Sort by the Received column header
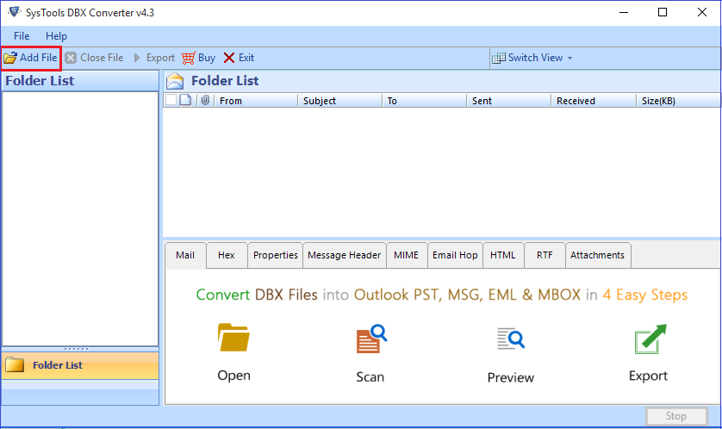 [x=594, y=101]
